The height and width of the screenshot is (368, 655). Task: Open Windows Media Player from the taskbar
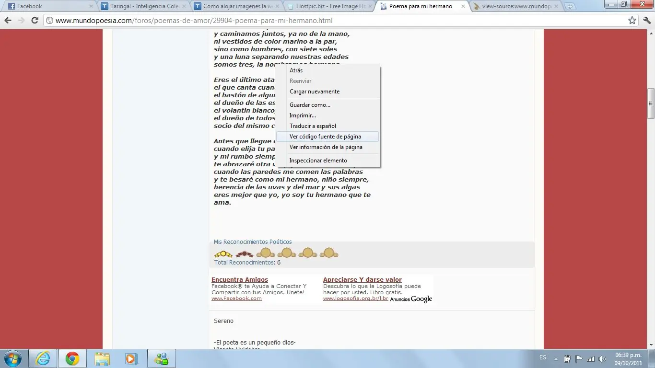(131, 358)
